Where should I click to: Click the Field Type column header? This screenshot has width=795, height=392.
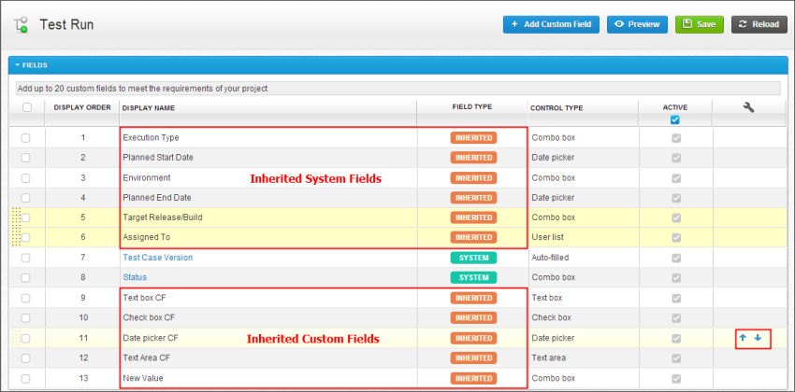click(472, 107)
